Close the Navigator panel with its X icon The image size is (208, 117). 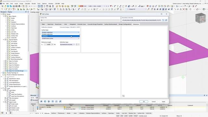point(28,12)
